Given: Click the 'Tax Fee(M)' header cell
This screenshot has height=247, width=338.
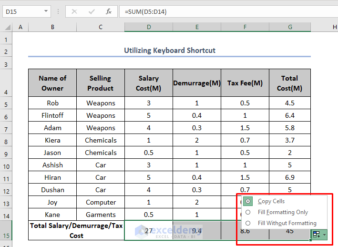Looking at the screenshot, I should pos(245,83).
